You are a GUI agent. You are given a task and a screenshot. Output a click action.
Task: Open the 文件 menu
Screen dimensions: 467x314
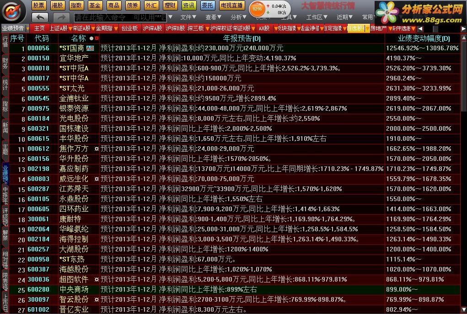point(188,17)
